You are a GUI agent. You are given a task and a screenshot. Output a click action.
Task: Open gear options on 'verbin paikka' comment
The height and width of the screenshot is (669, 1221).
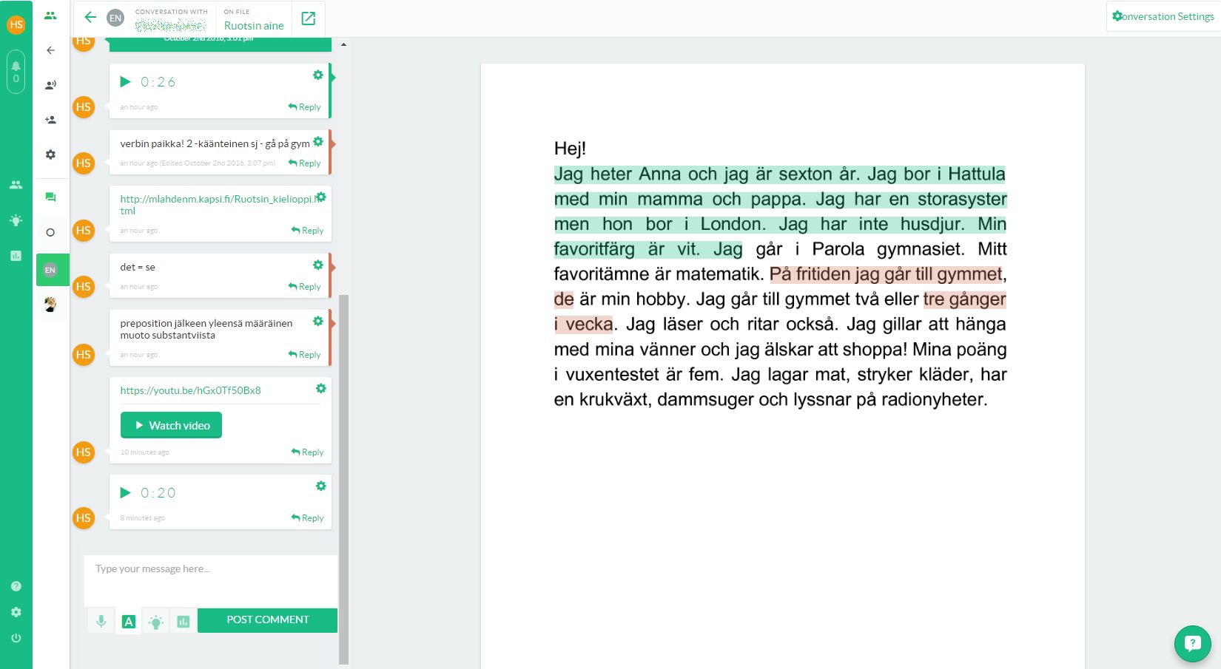[318, 141]
